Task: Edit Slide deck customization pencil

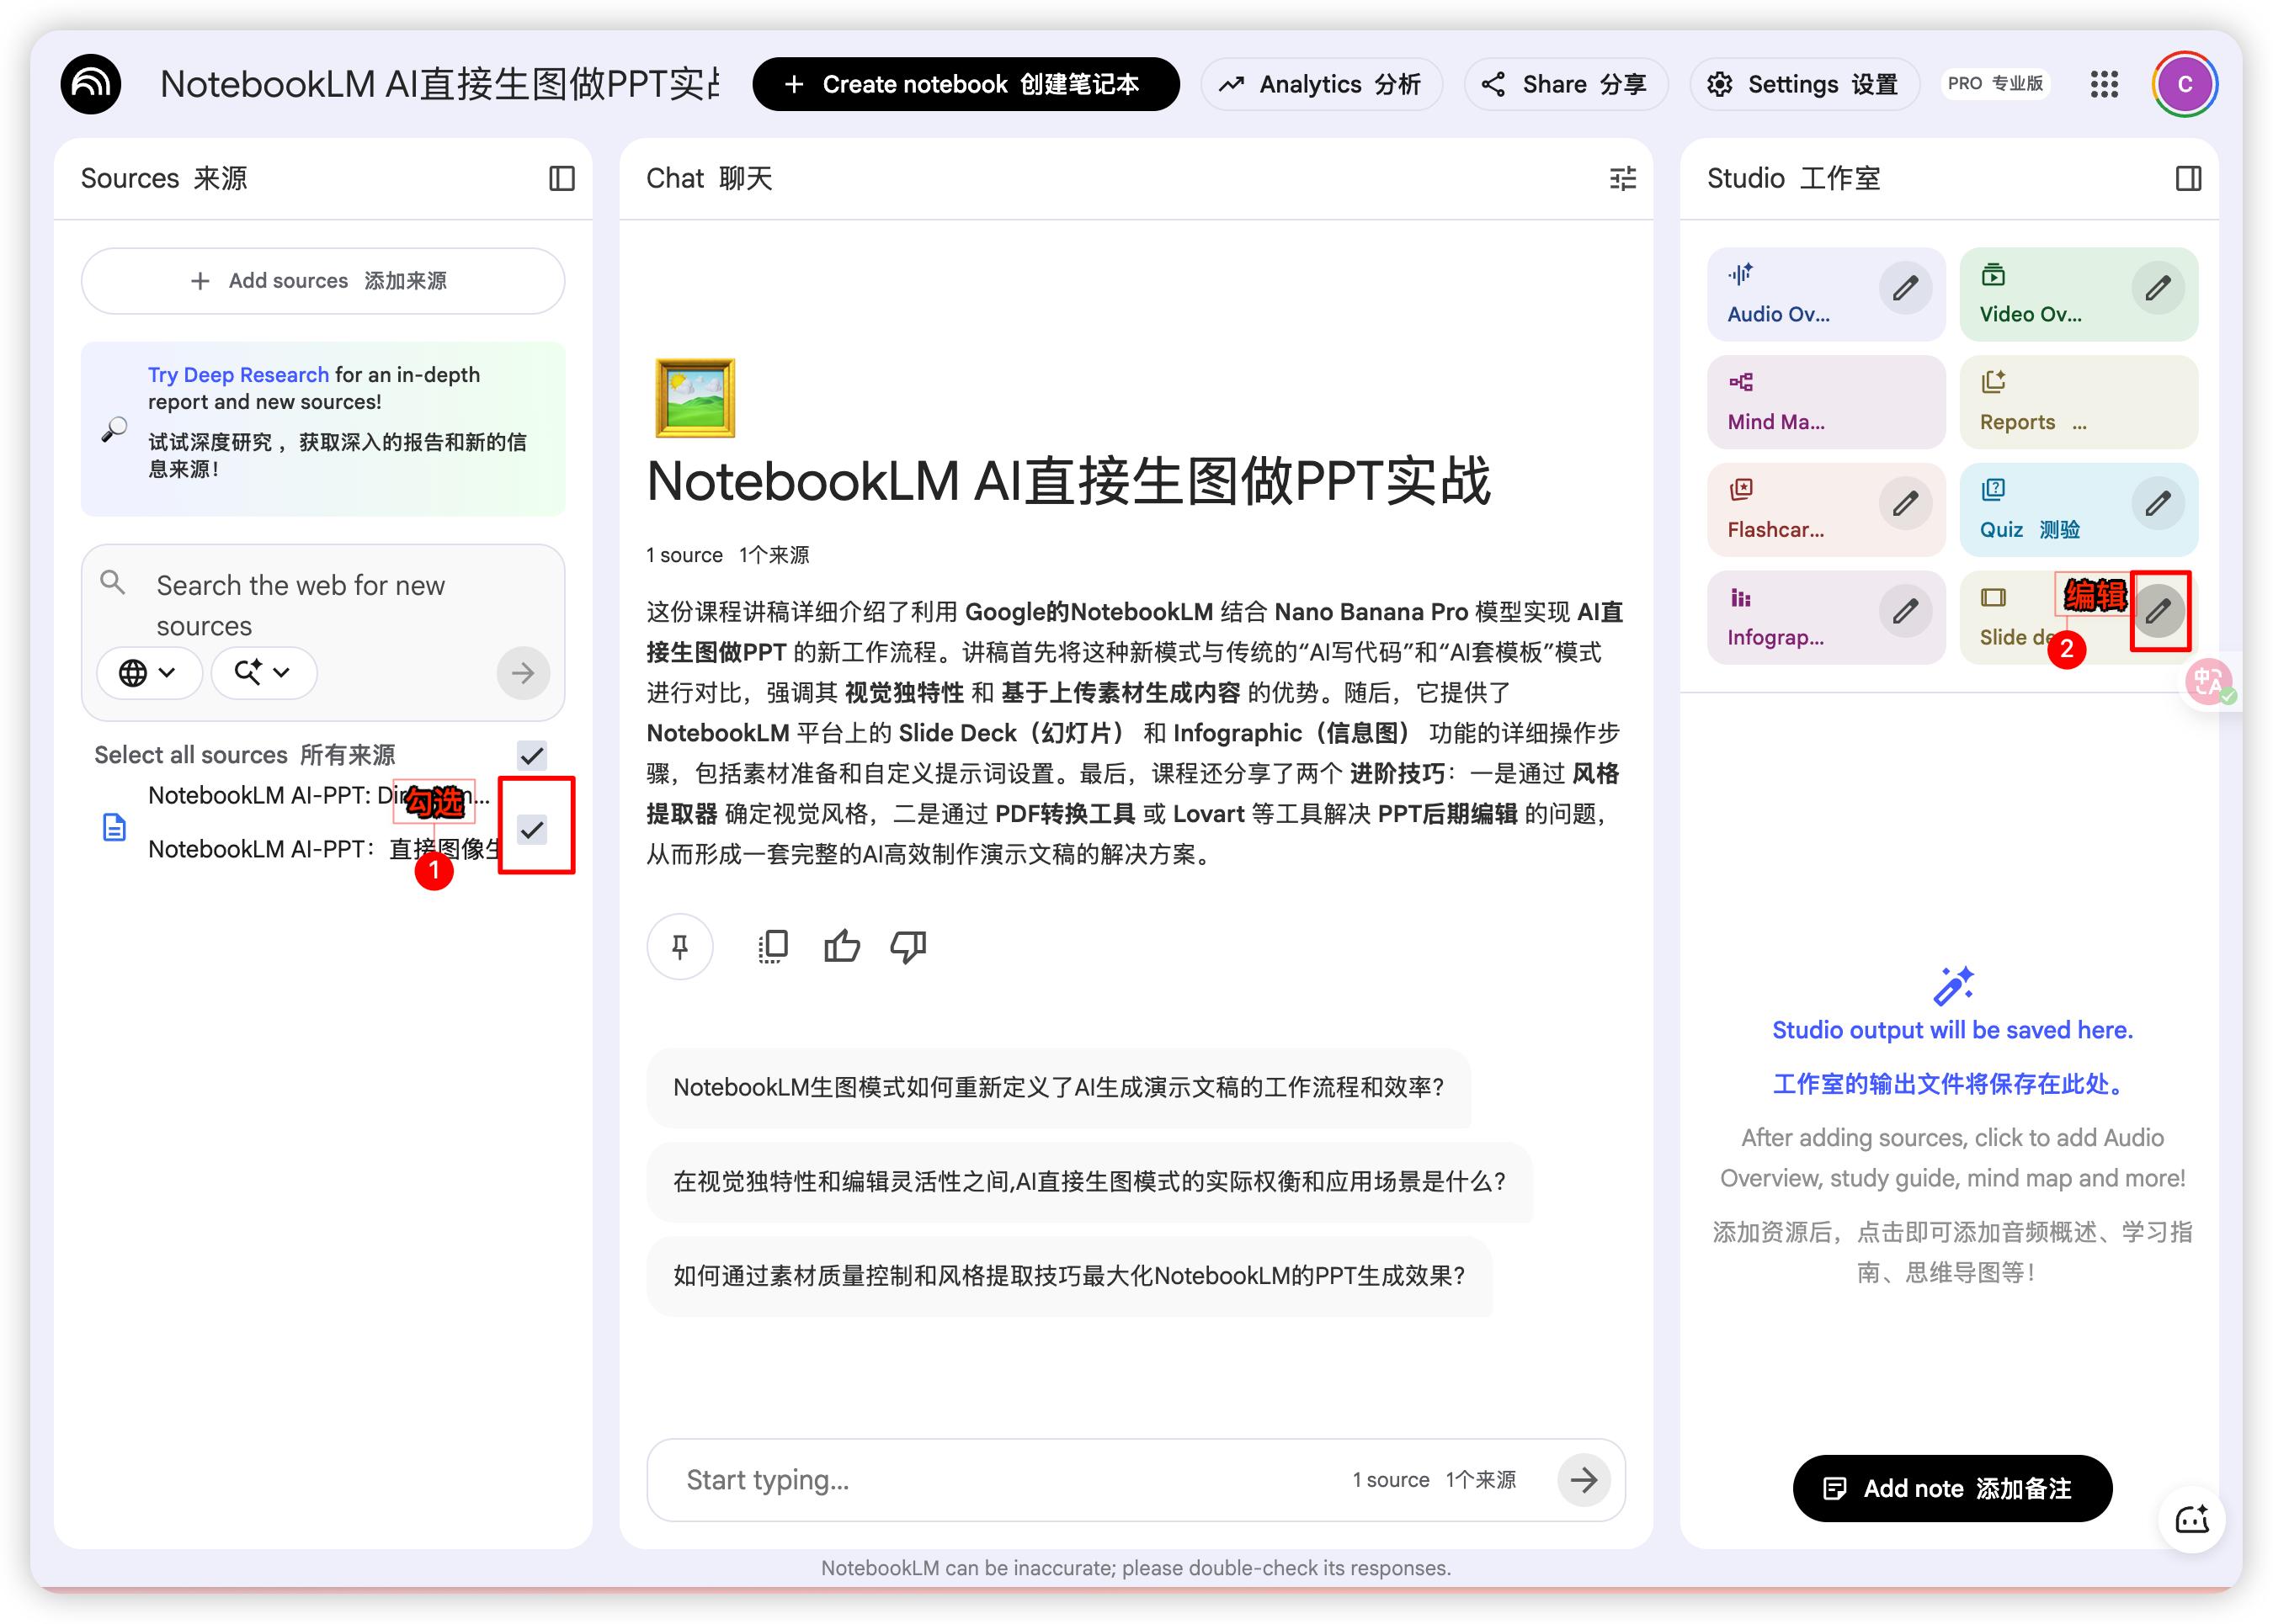Action: point(2158,610)
